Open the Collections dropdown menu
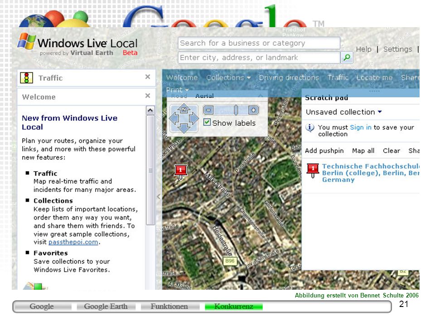Viewport: 435px width, 326px height. [x=228, y=77]
